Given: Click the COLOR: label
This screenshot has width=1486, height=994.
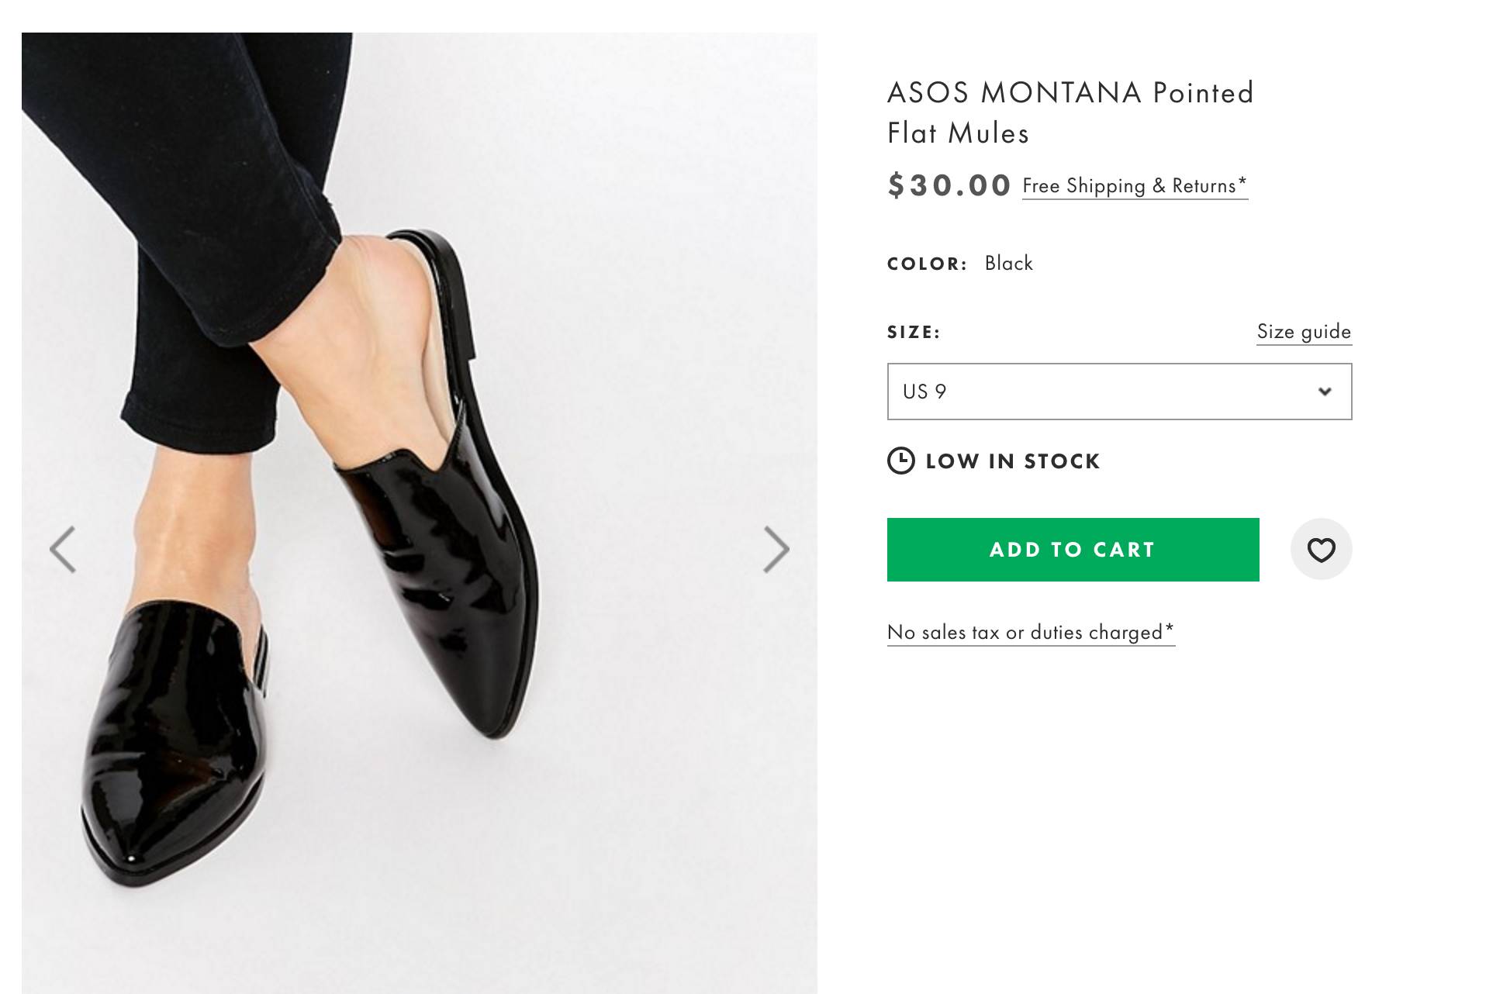Looking at the screenshot, I should click(x=927, y=264).
